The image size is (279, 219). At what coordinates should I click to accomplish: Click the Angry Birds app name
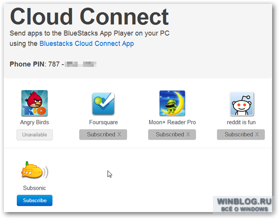coord(34,122)
